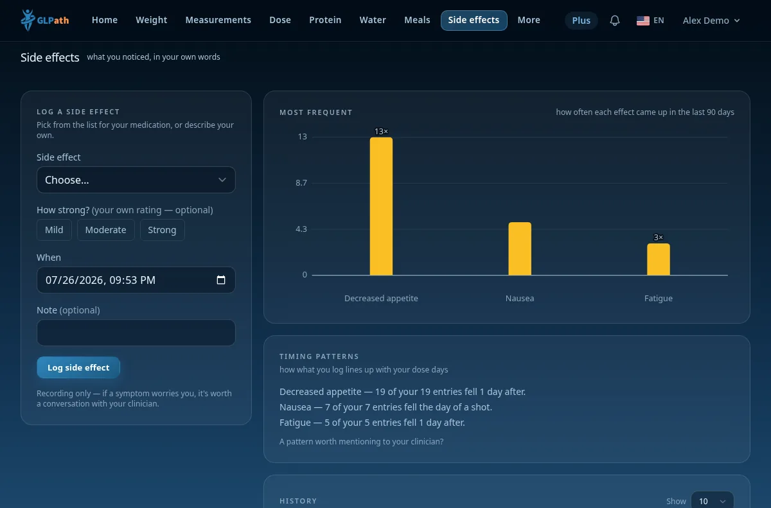Viewport: 771px width, 508px height.
Task: Click the Nausea bar in the chart
Action: (x=520, y=249)
